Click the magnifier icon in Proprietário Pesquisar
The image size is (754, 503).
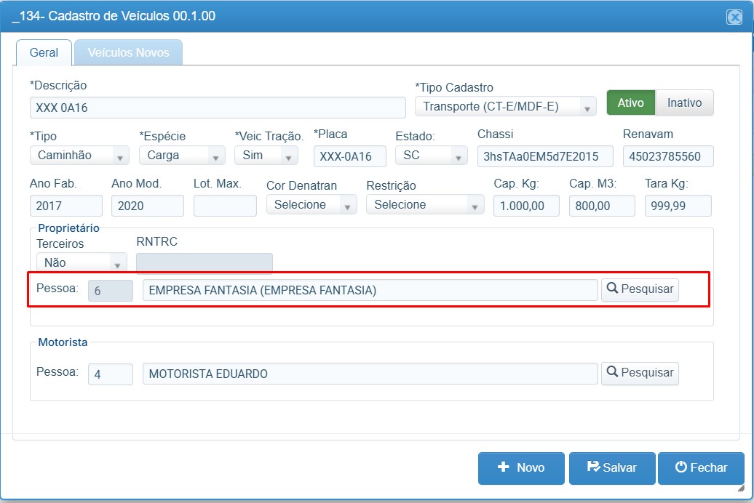coord(612,289)
